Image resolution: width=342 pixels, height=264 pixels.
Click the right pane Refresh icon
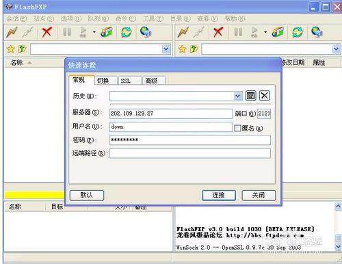[298, 32]
